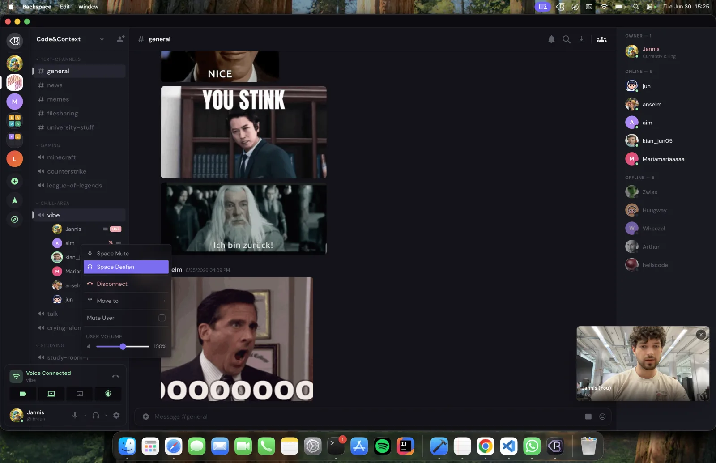Choose Space Mute in the context menu
This screenshot has width=716, height=463.
126,253
